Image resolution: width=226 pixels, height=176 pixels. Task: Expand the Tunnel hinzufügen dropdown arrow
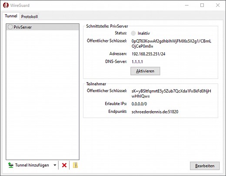click(x=55, y=165)
